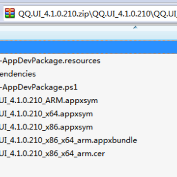Select the x86_x64_arm.cer certificate file
177x177 pixels.
53,154
